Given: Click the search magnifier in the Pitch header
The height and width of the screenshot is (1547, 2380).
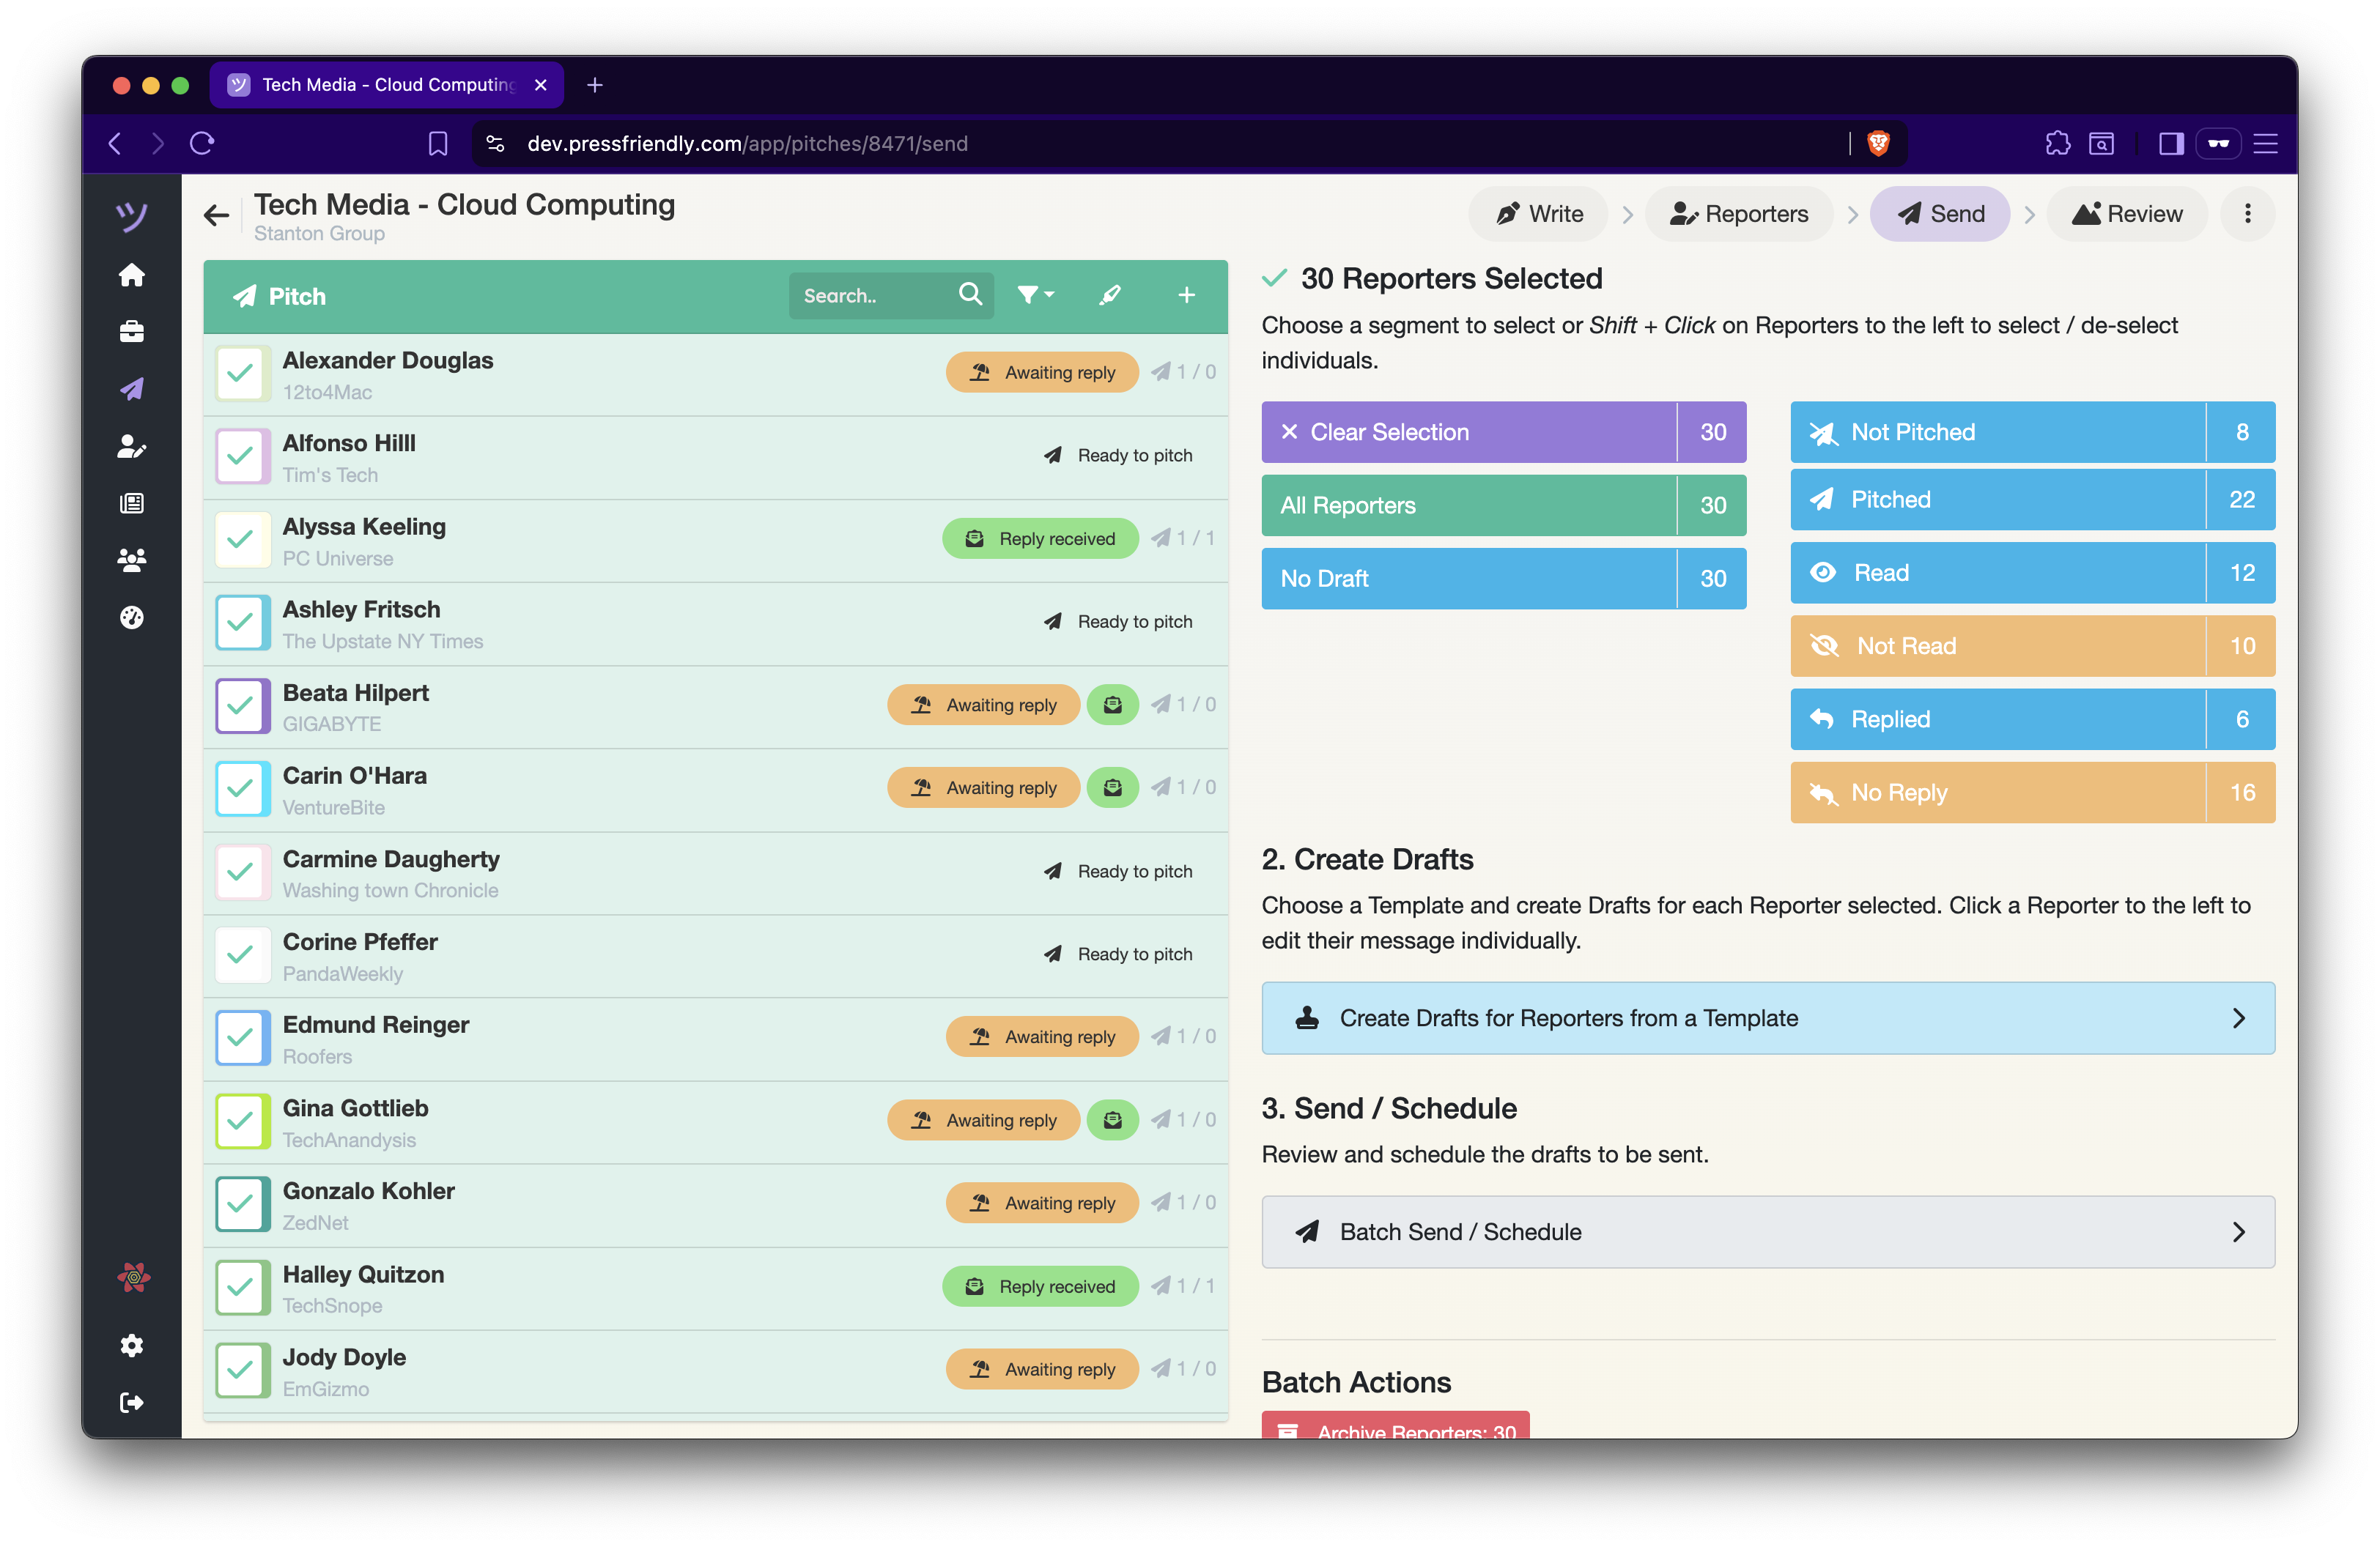Looking at the screenshot, I should pyautogui.click(x=969, y=294).
